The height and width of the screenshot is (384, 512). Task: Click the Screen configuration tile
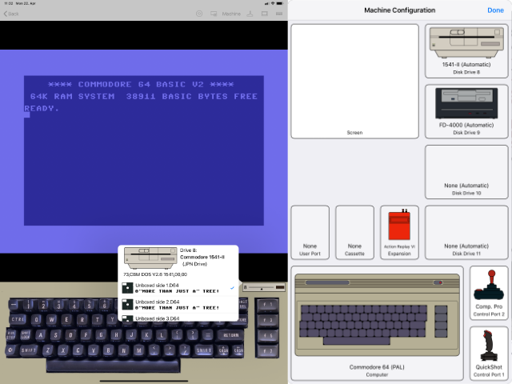[x=354, y=82]
